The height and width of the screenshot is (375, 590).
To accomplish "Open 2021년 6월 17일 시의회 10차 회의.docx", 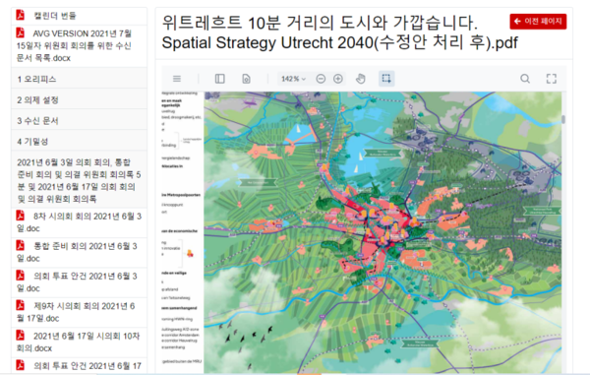I will 79,342.
